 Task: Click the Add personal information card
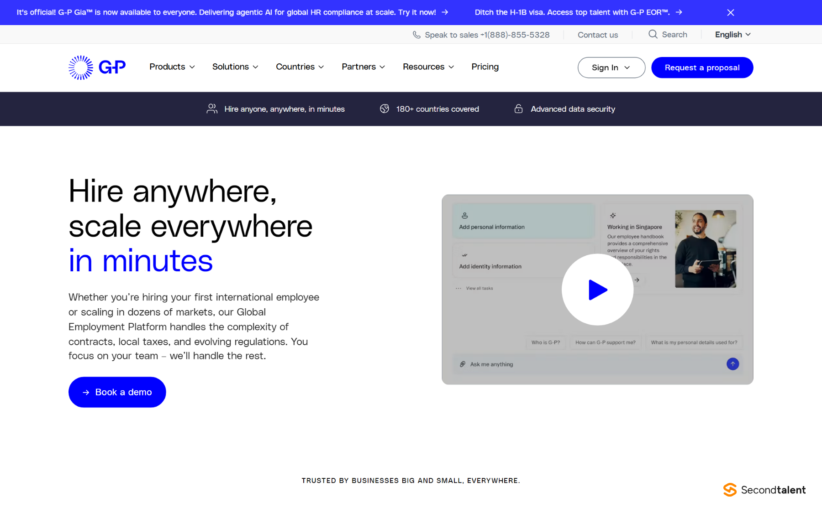point(523,221)
